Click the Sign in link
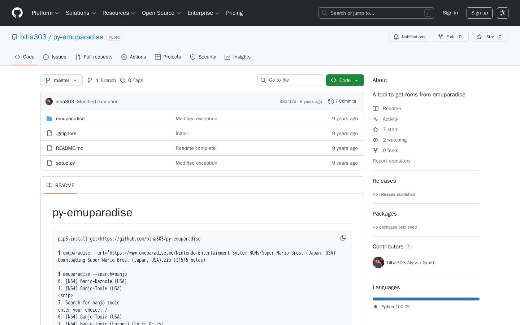This screenshot has width=520, height=325. [450, 13]
